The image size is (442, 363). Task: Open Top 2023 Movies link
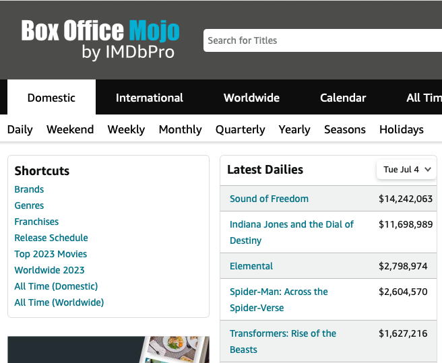pos(51,254)
